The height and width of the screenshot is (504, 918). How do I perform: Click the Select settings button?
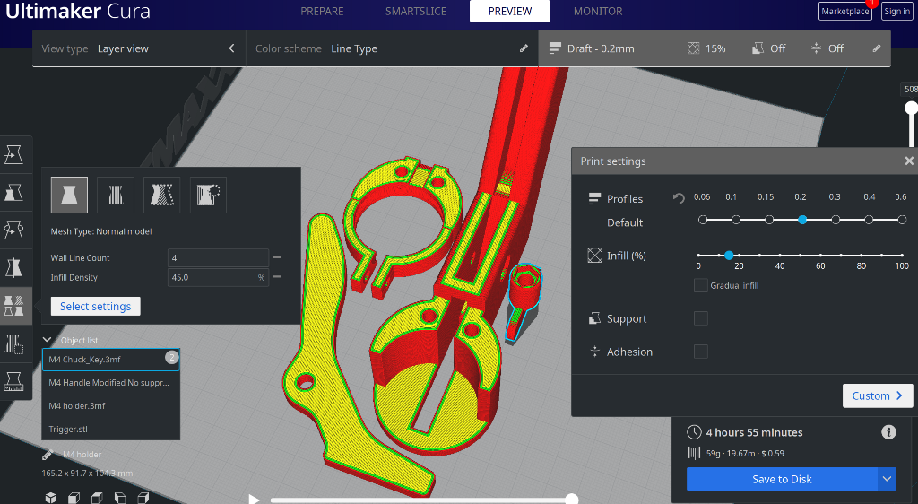click(95, 307)
